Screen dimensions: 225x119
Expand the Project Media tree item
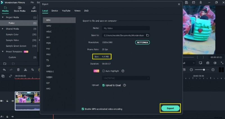pos(3,17)
